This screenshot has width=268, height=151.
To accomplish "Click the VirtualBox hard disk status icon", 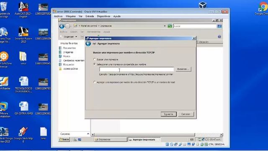I will tap(167, 144).
